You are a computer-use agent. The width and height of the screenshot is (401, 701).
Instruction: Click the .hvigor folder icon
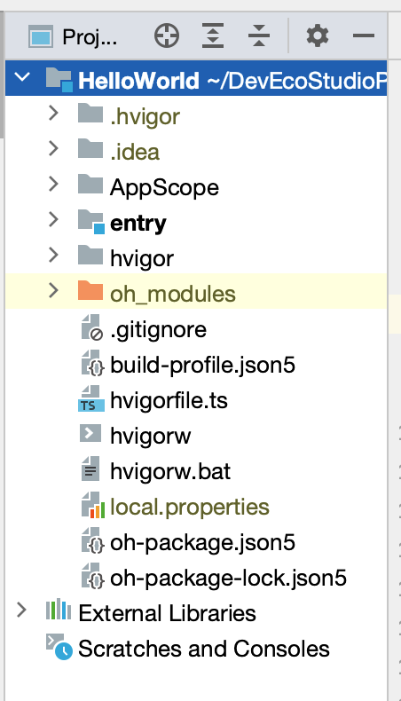[90, 113]
